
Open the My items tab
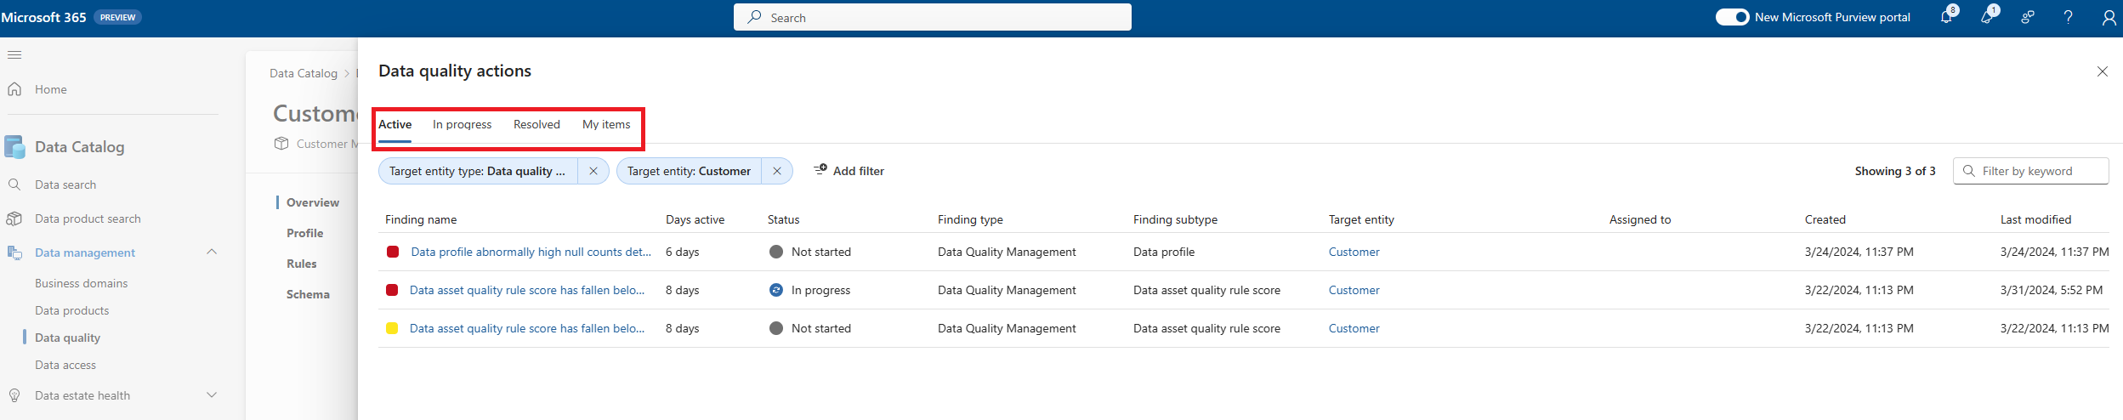tap(606, 124)
